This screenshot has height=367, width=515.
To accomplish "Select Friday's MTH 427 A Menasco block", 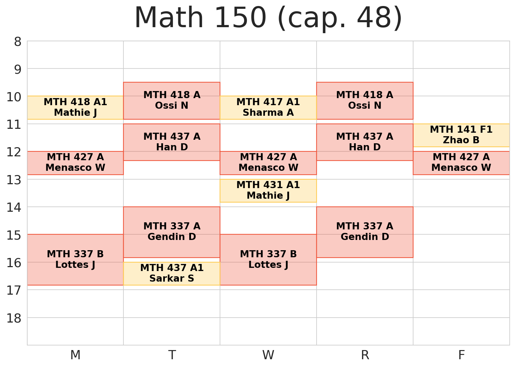I will click(x=461, y=163).
